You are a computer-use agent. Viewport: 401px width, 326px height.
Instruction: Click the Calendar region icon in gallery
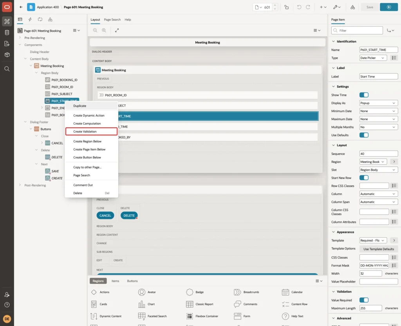[x=285, y=292]
